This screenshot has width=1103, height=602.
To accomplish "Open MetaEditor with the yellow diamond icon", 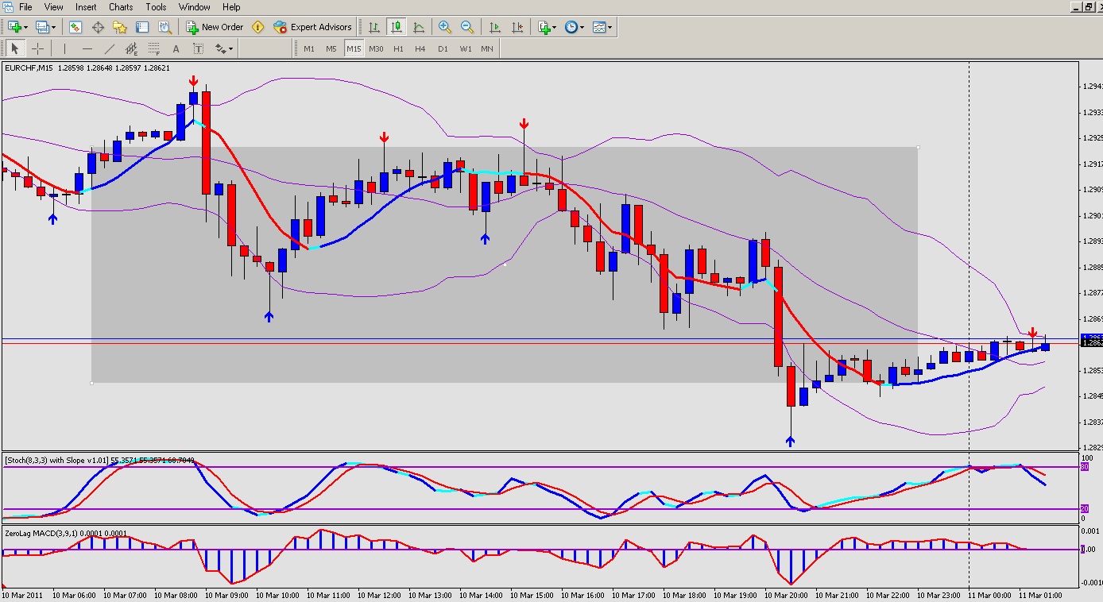I will point(257,27).
